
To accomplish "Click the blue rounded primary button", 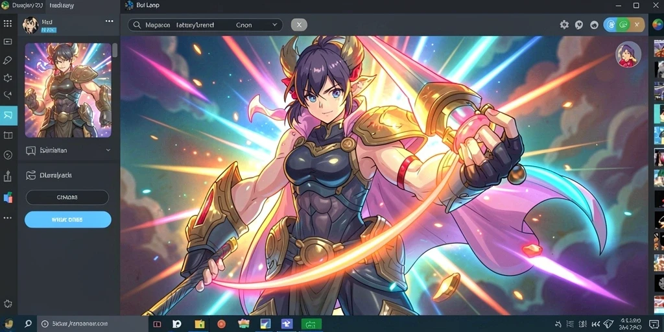I will tap(67, 220).
